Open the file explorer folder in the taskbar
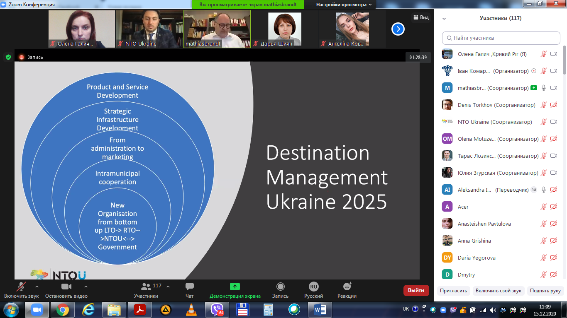The image size is (567, 318). point(114,310)
